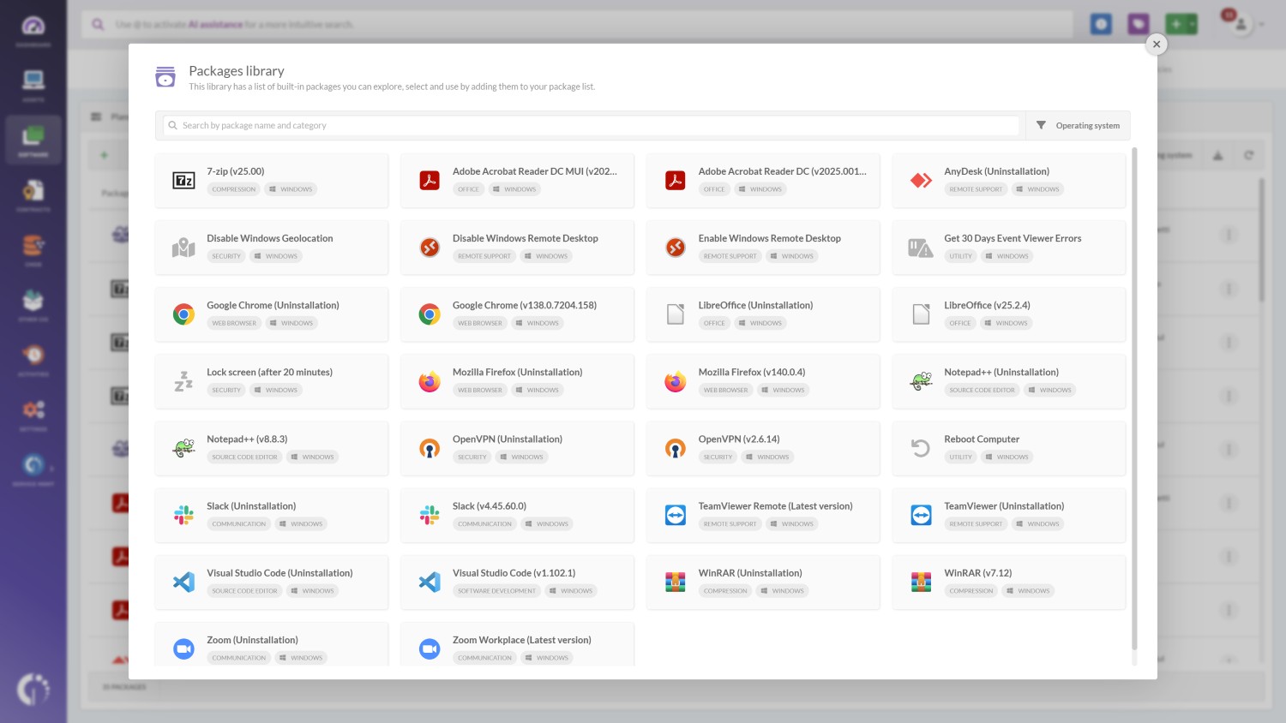Click WEB BROWSER tag on Google Chrome Uninstallation
The image size is (1286, 723).
[234, 323]
